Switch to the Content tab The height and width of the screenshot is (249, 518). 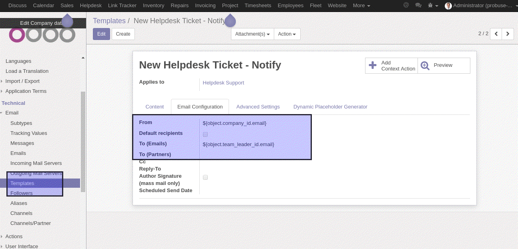pyautogui.click(x=155, y=107)
